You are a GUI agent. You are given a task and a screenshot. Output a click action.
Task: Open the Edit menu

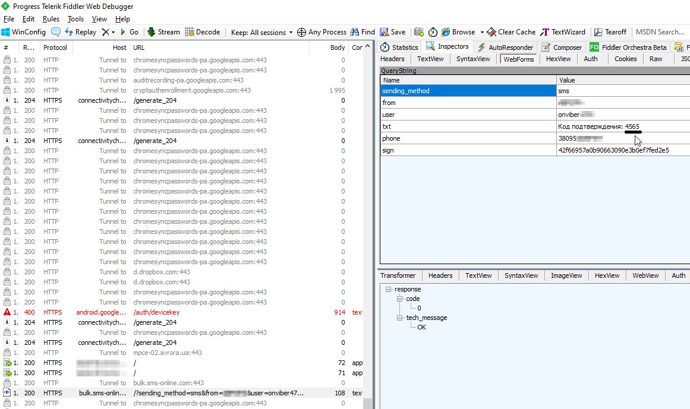(x=28, y=19)
